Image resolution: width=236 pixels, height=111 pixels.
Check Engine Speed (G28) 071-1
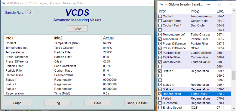click(x=160, y=108)
